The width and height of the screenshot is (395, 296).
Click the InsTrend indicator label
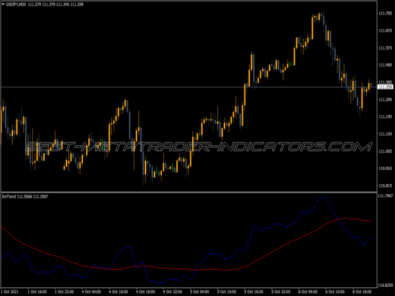tap(9, 196)
